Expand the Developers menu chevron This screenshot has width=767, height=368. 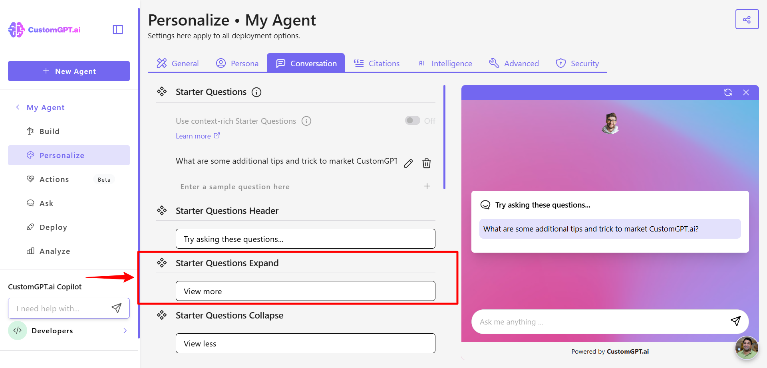pyautogui.click(x=125, y=330)
